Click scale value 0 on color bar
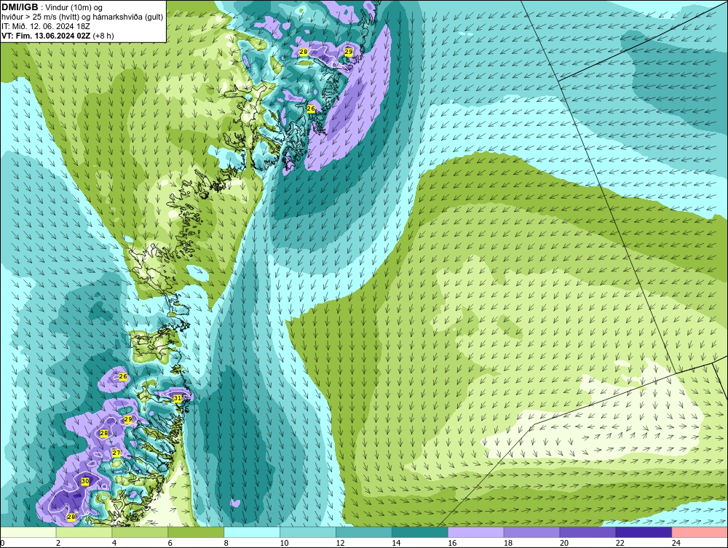 pos(2,543)
